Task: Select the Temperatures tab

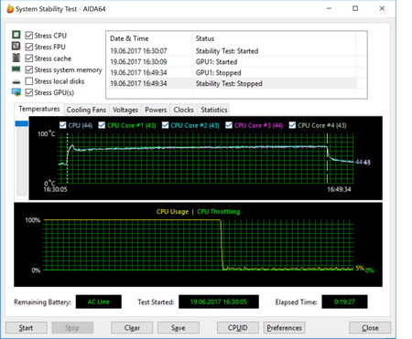Action: (x=39, y=109)
